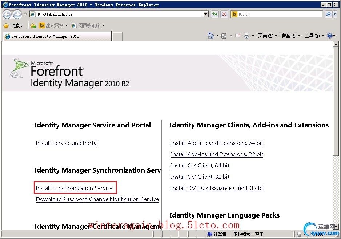341x239 pixels.
Task: Click the vertical scrollbar thumb
Action: point(336,101)
